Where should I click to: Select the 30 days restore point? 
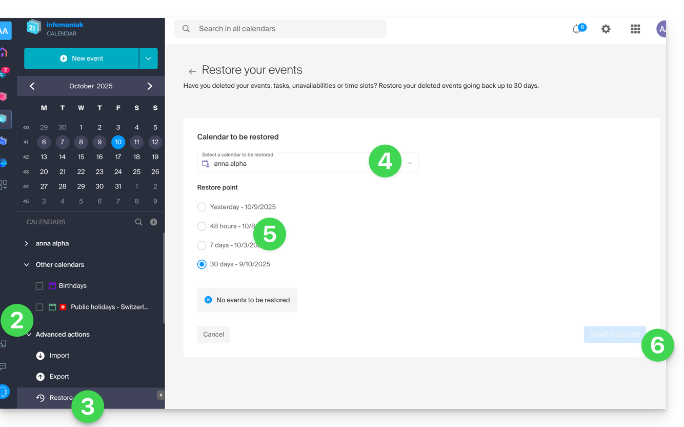[x=202, y=264]
